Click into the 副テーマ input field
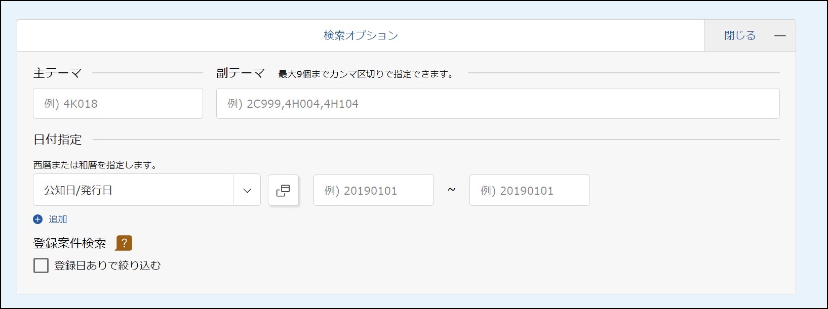Viewport: 828px width, 309px height. point(497,104)
